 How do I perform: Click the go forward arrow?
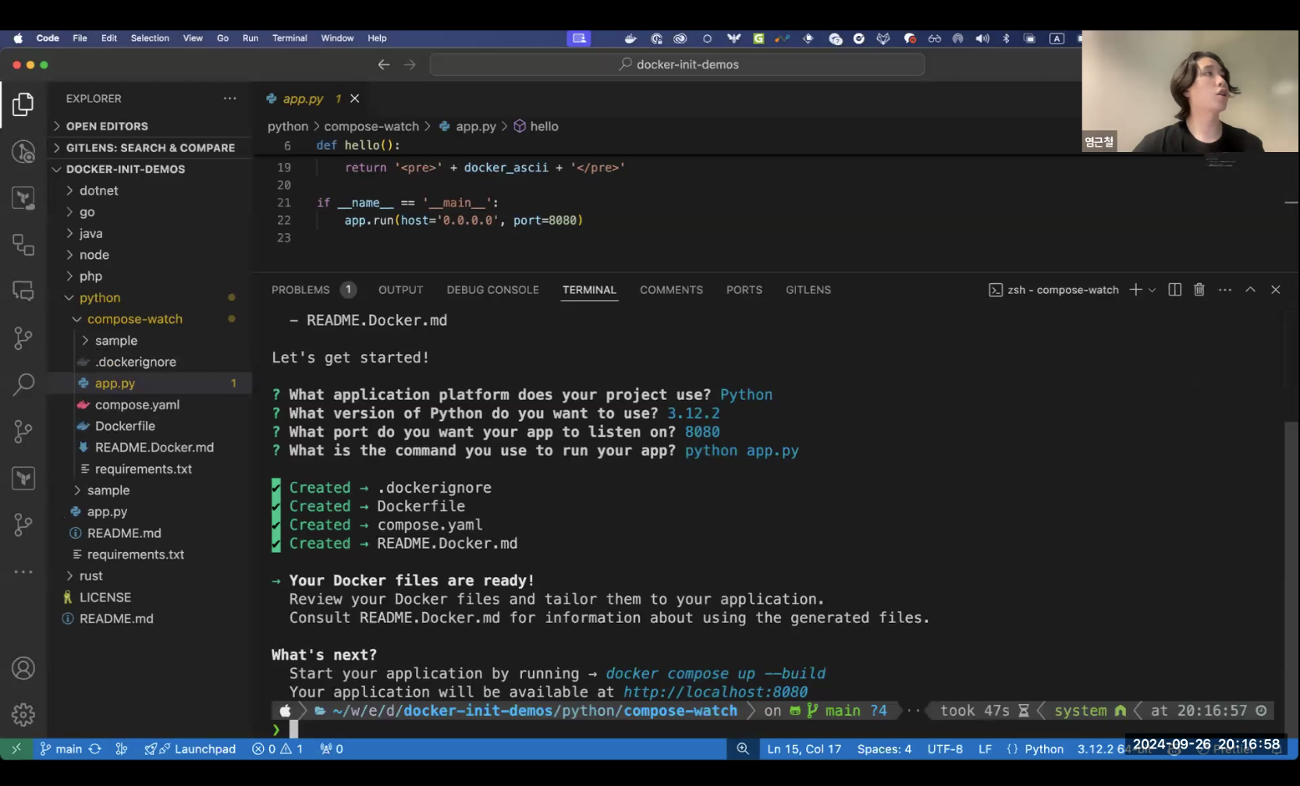click(410, 65)
